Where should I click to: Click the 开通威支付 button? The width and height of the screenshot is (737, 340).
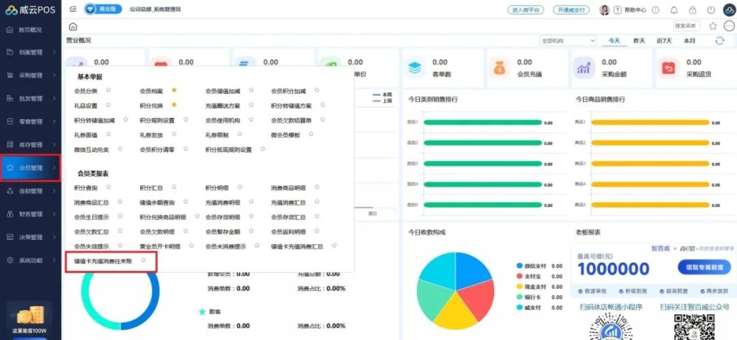tap(570, 10)
